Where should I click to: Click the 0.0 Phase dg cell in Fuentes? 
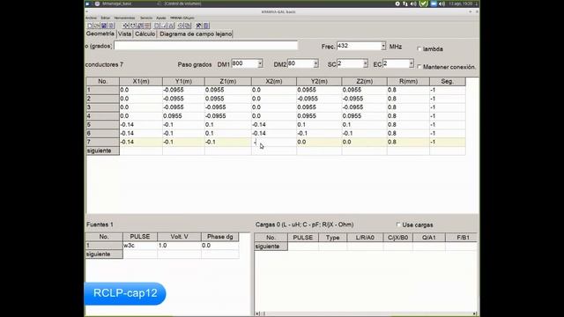[x=220, y=246]
